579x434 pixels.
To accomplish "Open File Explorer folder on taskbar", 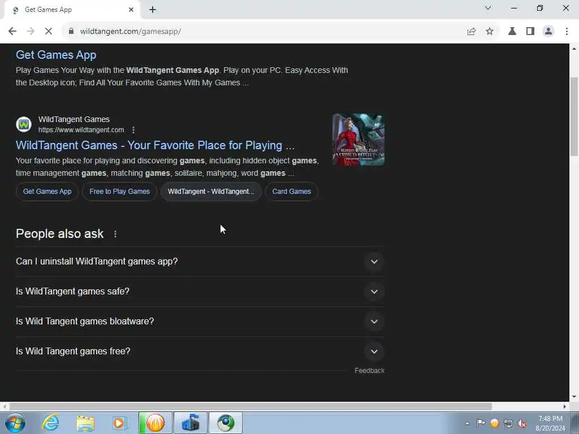I will point(86,423).
